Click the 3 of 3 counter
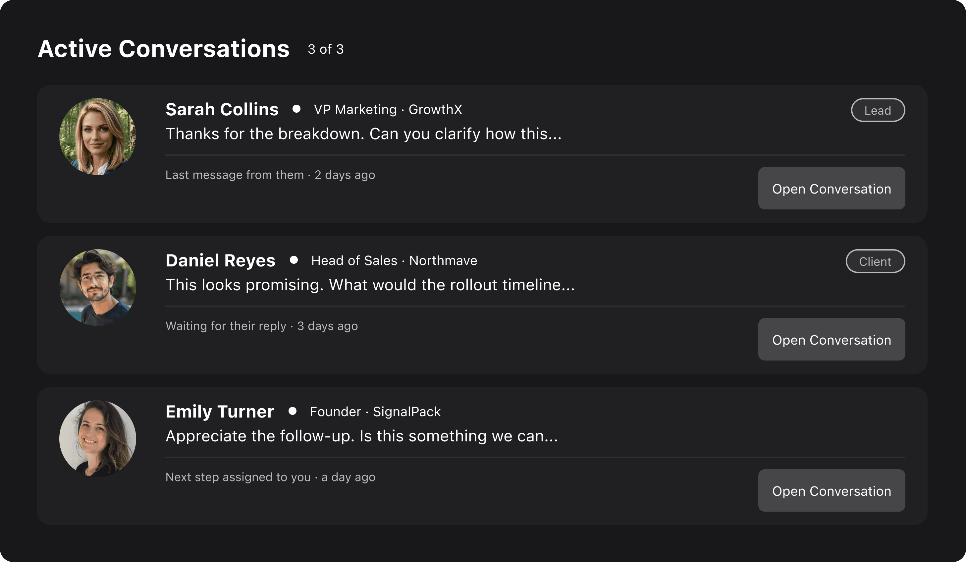 (x=325, y=49)
